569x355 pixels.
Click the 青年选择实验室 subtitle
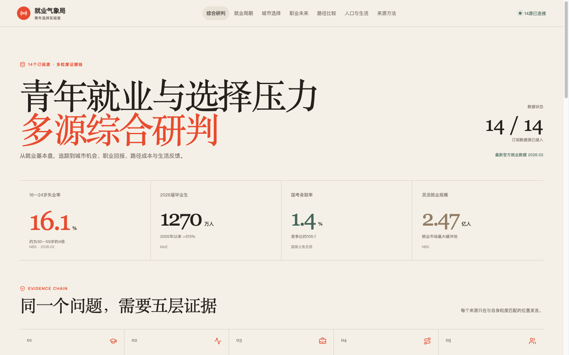(47, 18)
